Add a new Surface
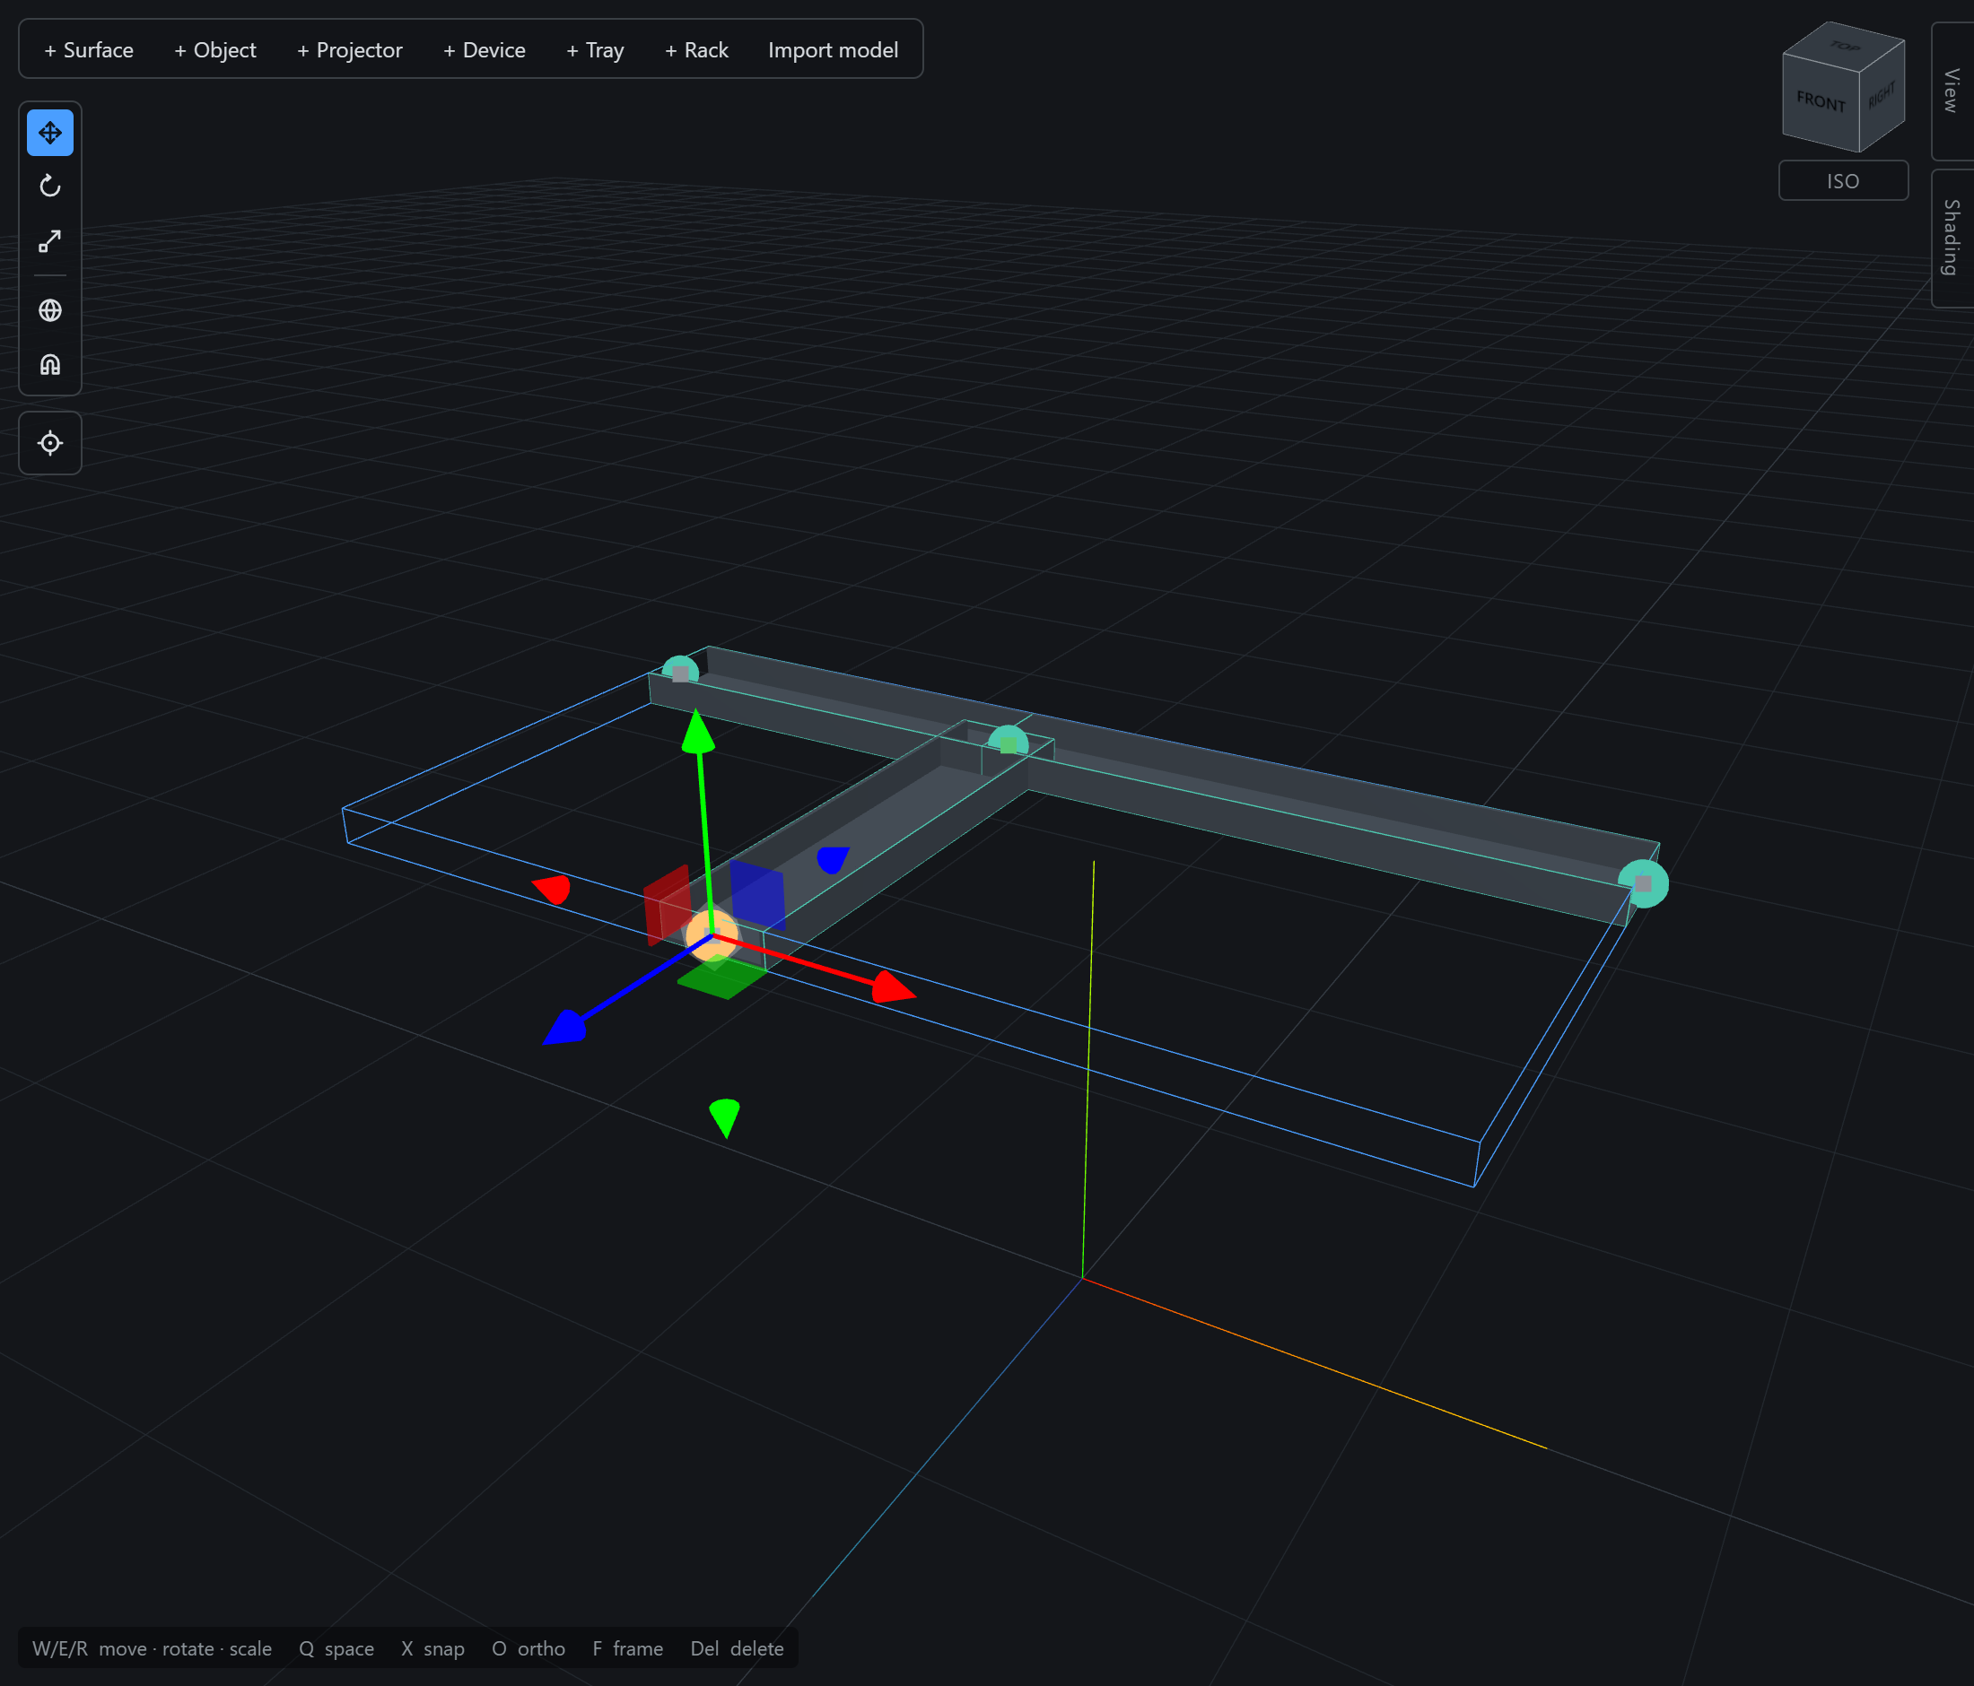Viewport: 1974px width, 1686px height. coord(89,49)
